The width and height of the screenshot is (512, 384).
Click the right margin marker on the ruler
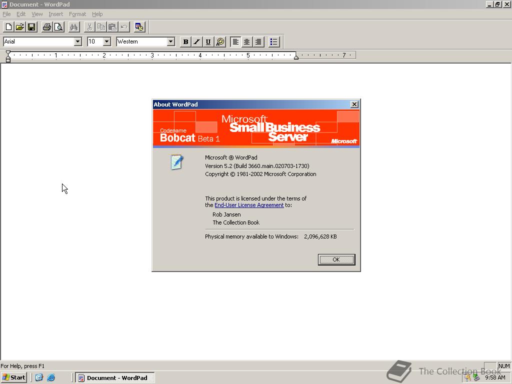296,57
